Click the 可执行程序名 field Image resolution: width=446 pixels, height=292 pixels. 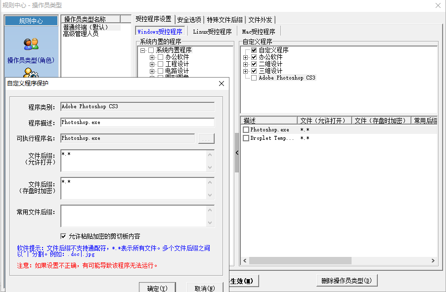point(128,138)
